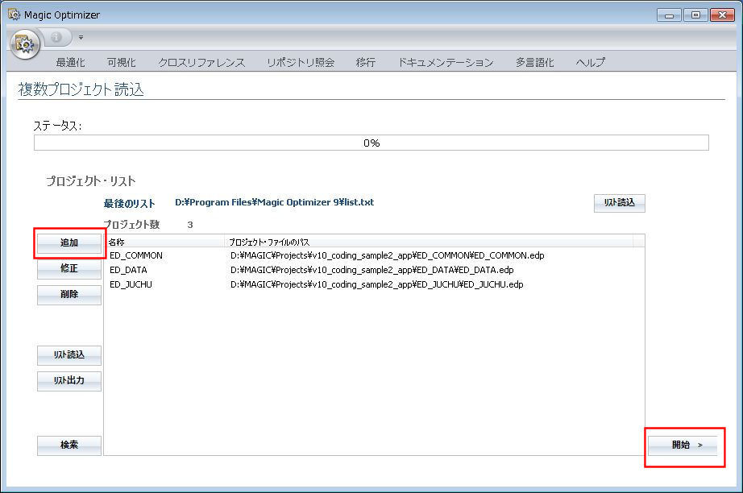Click the リスト出力 button
743x493 pixels.
(69, 381)
